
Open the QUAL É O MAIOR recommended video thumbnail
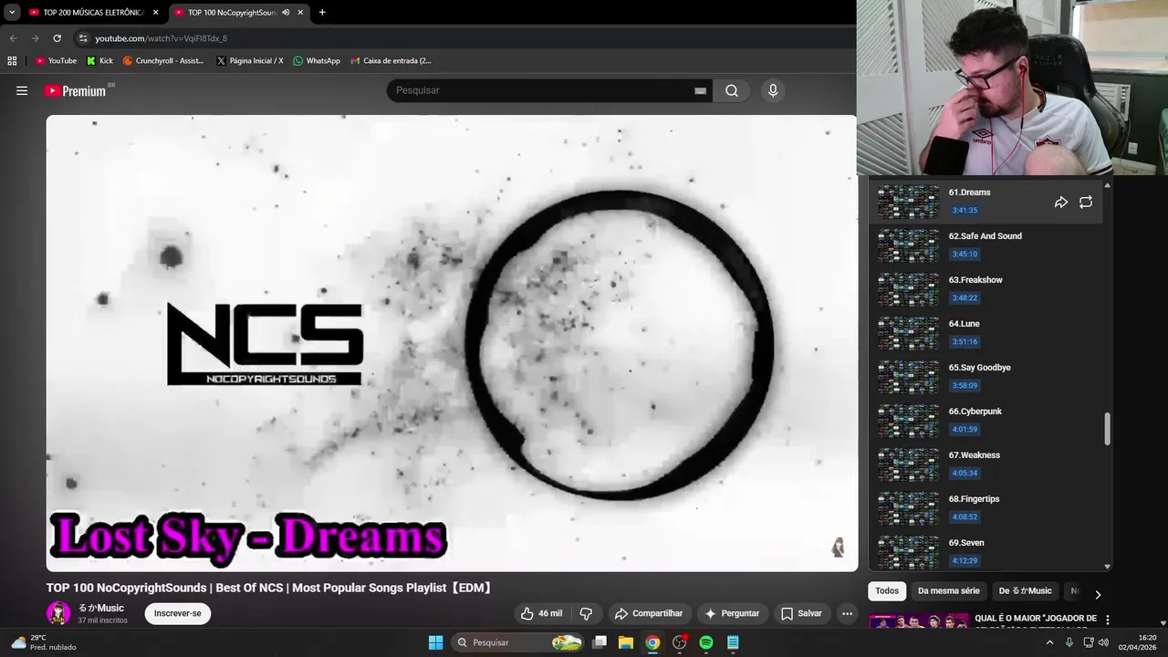919,620
